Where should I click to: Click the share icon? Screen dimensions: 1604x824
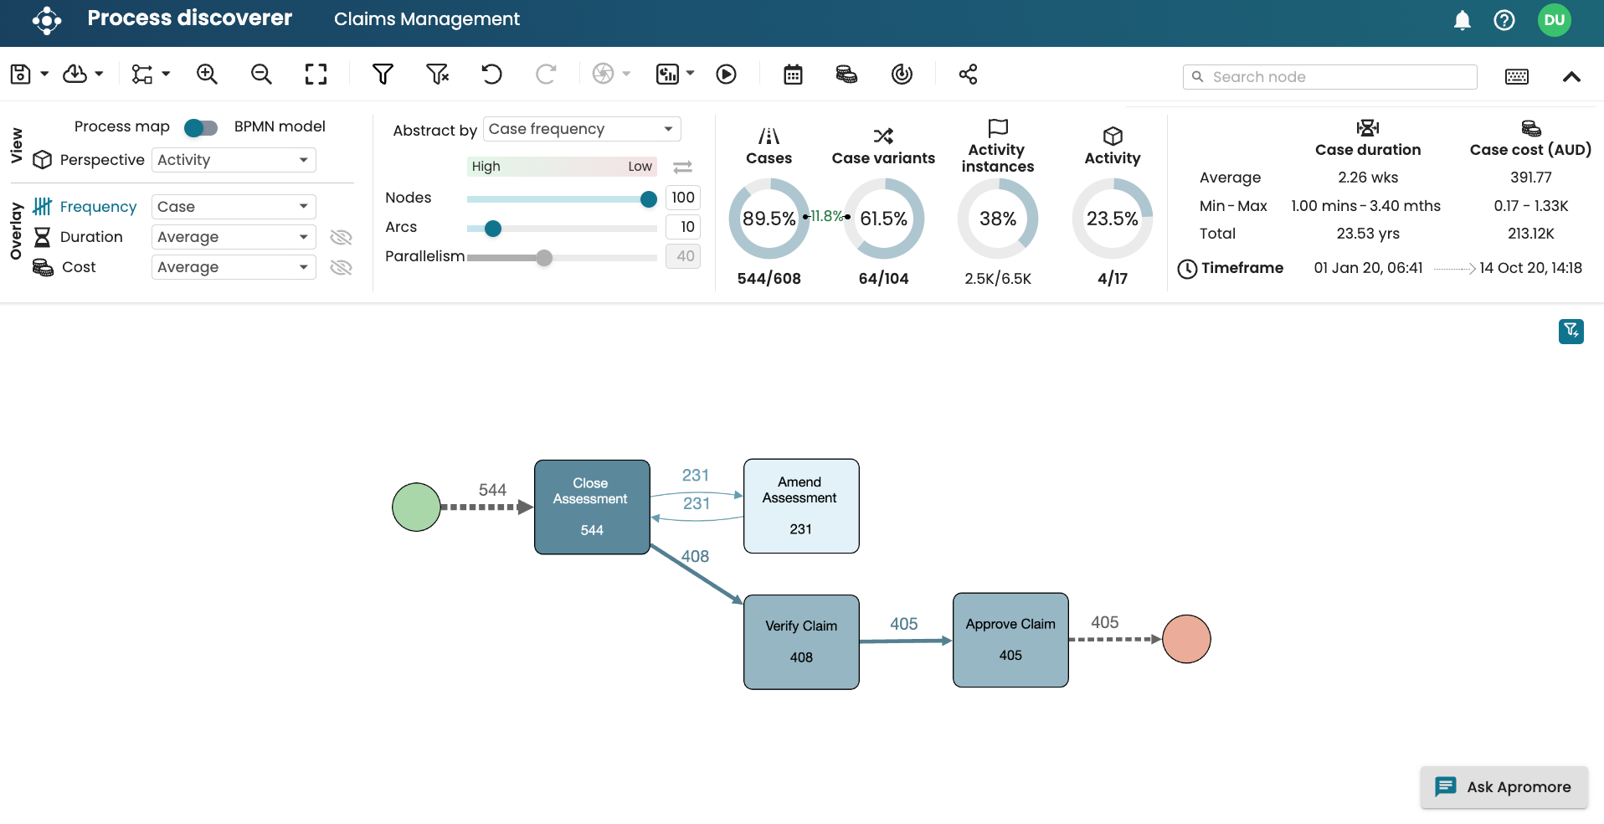pos(968,75)
